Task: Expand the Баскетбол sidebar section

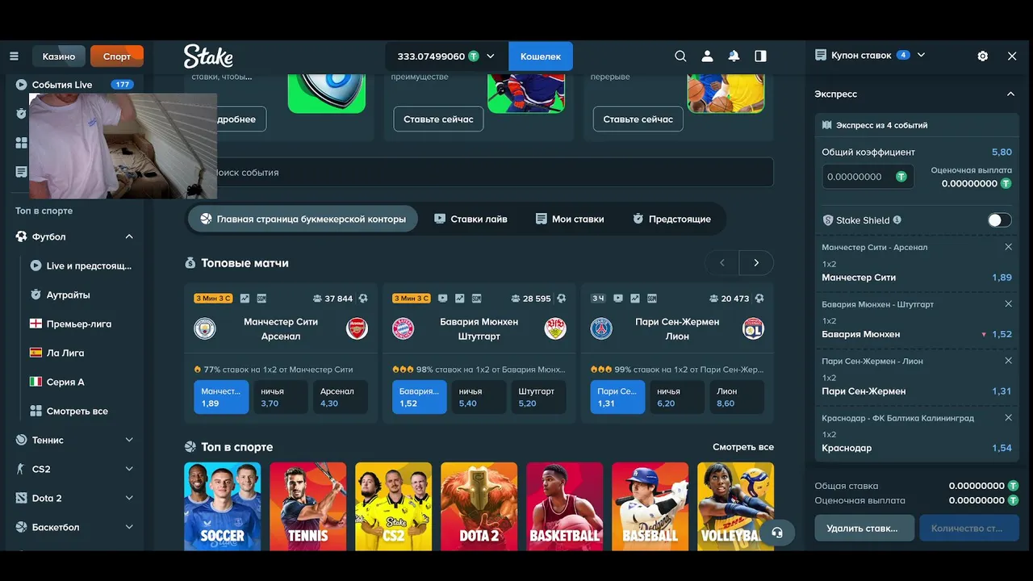Action: click(129, 527)
